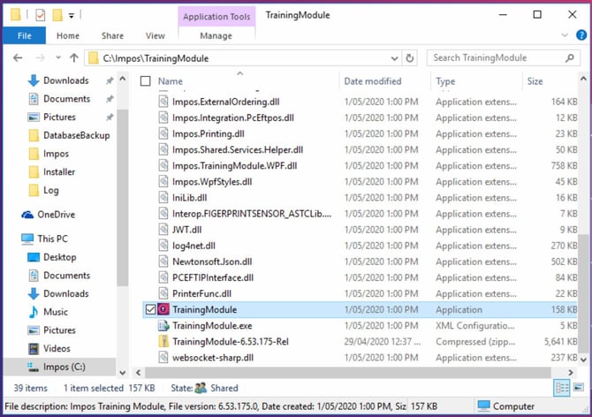Open Log folder in navigation pane
Viewport: 592px width, 417px height.
point(44,190)
